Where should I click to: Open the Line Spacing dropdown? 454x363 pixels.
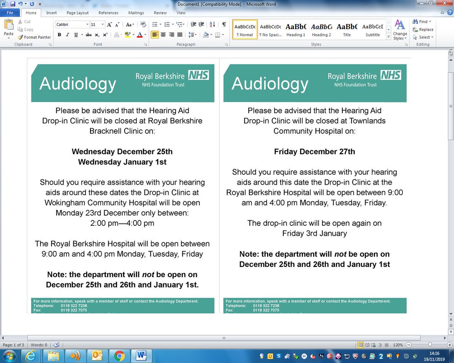(x=192, y=35)
